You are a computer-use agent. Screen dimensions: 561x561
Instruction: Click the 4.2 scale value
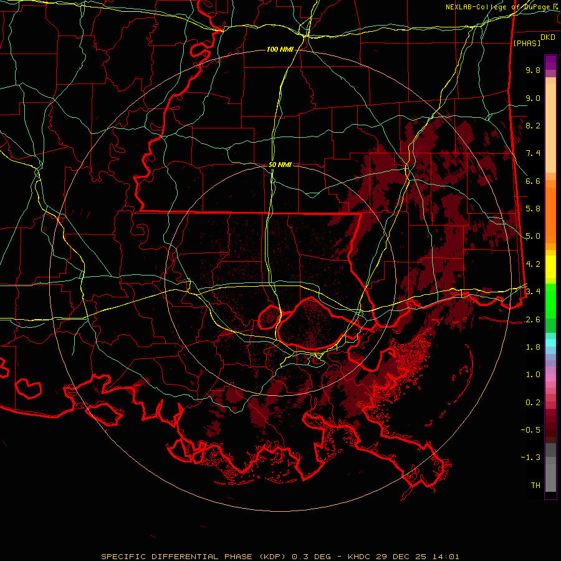[x=533, y=264]
